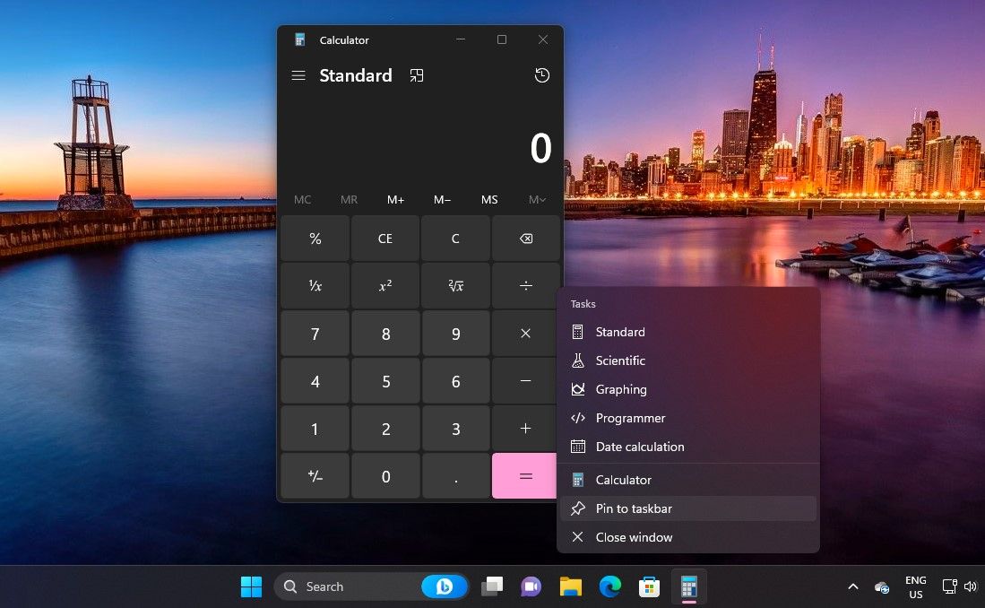Select Standard from the Tasks menu
Screen dimensions: 985x608
[619, 331]
